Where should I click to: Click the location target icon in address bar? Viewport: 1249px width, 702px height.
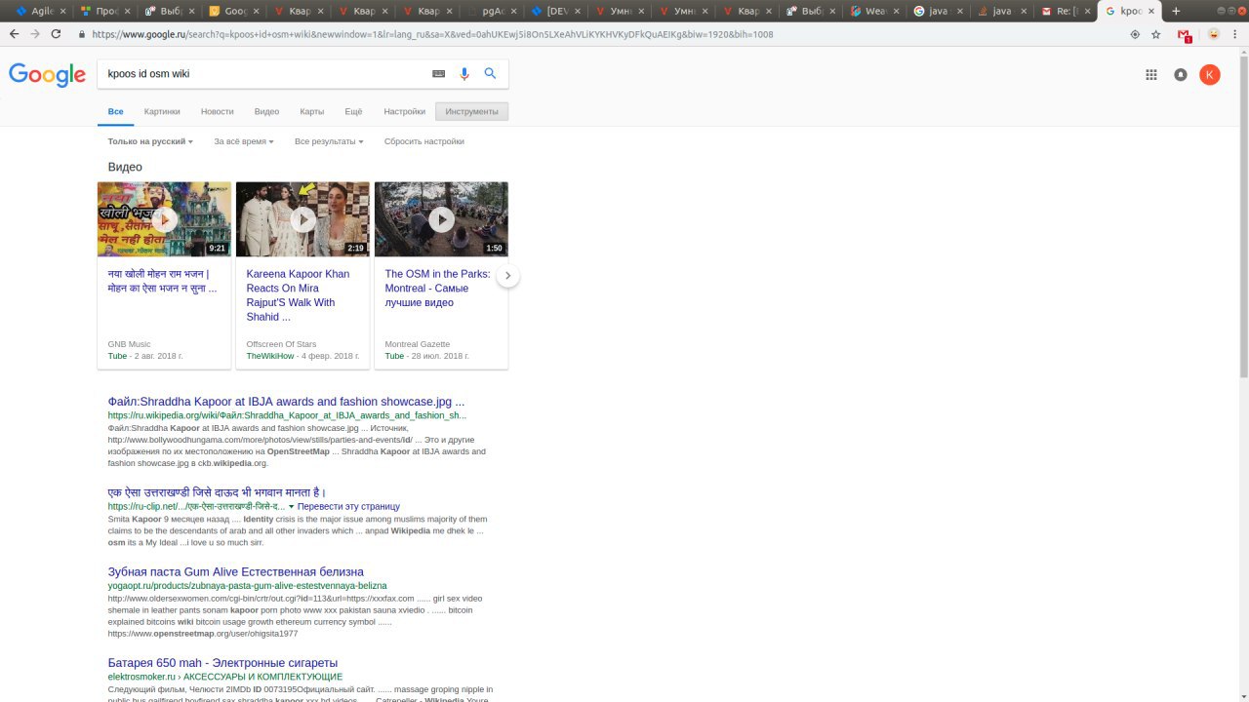[1134, 34]
